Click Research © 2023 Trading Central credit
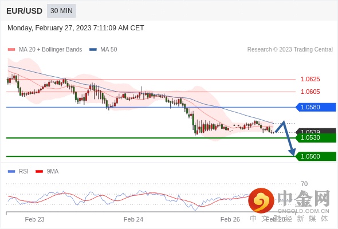 coord(290,50)
